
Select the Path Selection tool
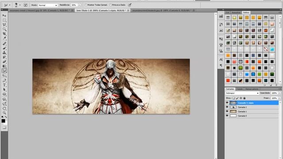click(4, 90)
